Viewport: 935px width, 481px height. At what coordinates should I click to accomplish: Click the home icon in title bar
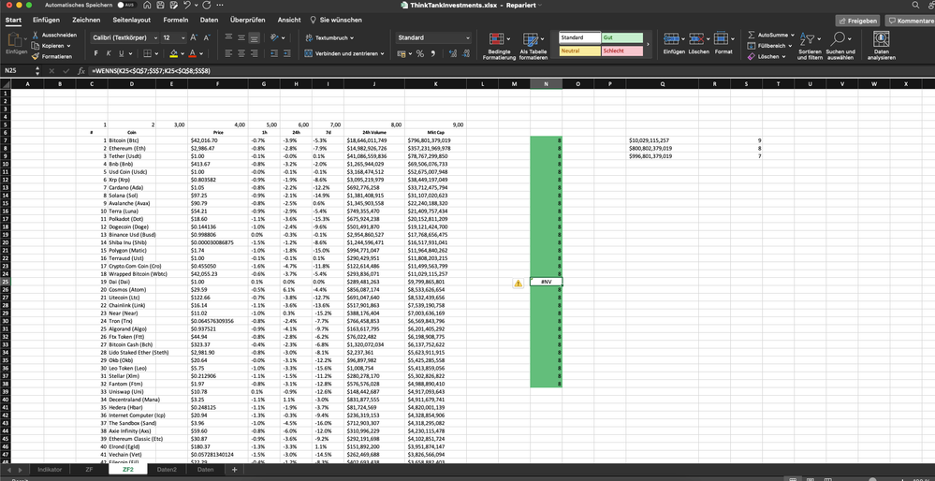pos(147,5)
